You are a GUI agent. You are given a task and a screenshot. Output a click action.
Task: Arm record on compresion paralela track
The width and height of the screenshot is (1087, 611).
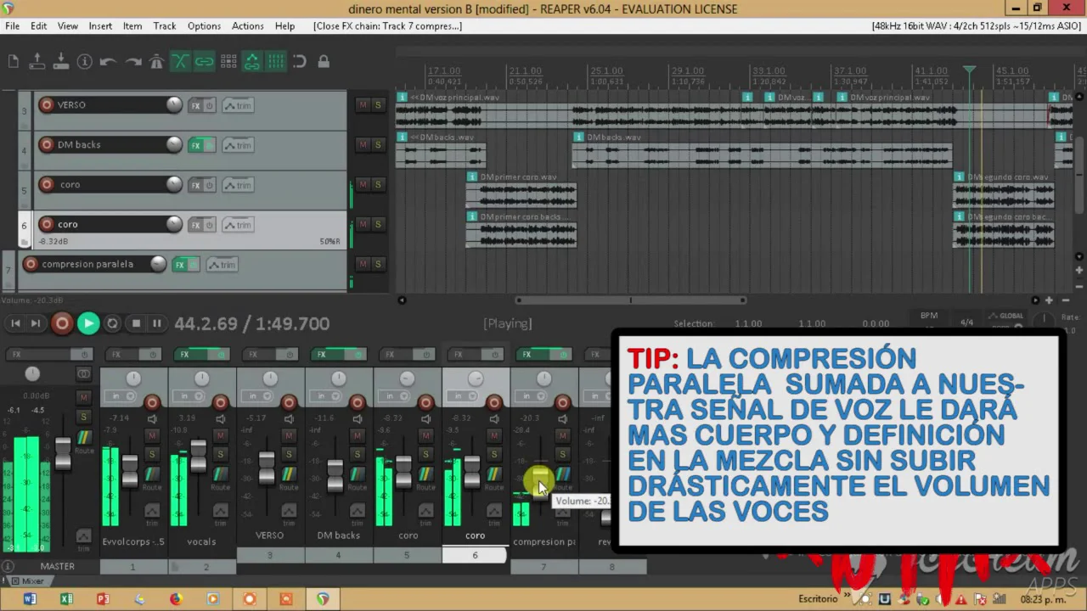(31, 264)
